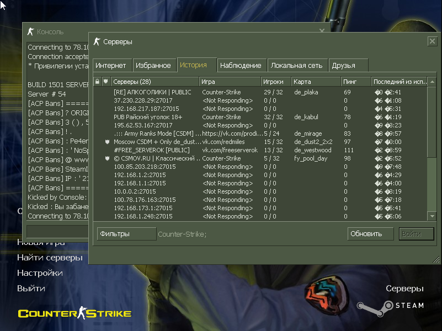Select server 192.168.1.2:27015
The height and width of the screenshot is (331, 442).
pos(260,175)
